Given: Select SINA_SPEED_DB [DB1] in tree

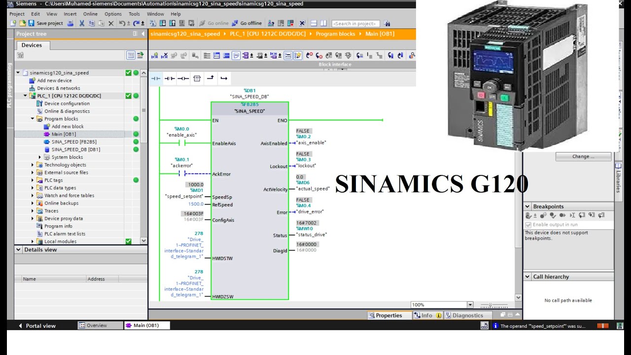Looking at the screenshot, I should pyautogui.click(x=76, y=149).
